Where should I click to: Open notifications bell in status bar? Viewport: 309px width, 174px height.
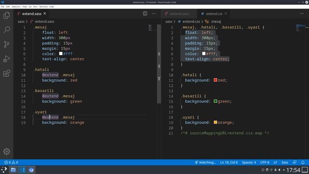pyautogui.click(x=303, y=162)
